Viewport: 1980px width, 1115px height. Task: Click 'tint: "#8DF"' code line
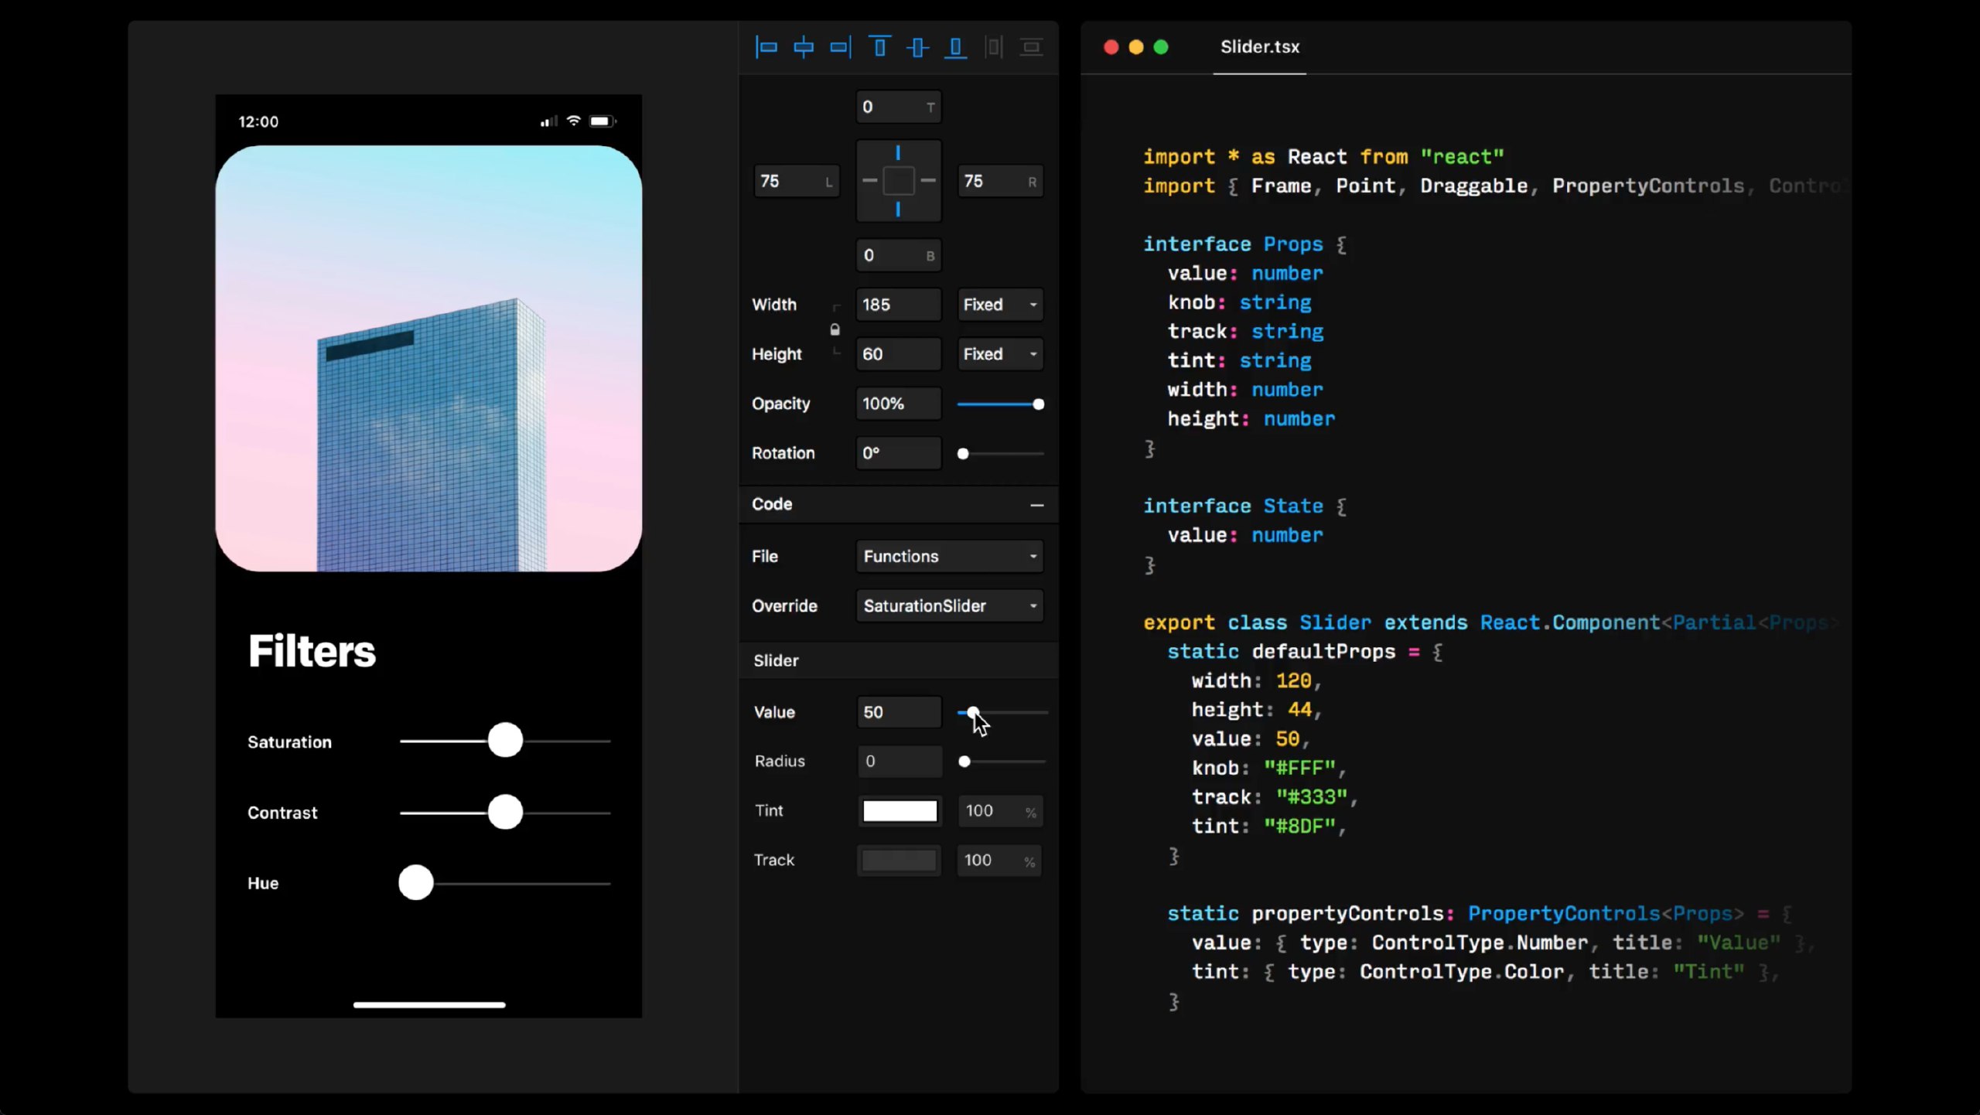tap(1268, 827)
